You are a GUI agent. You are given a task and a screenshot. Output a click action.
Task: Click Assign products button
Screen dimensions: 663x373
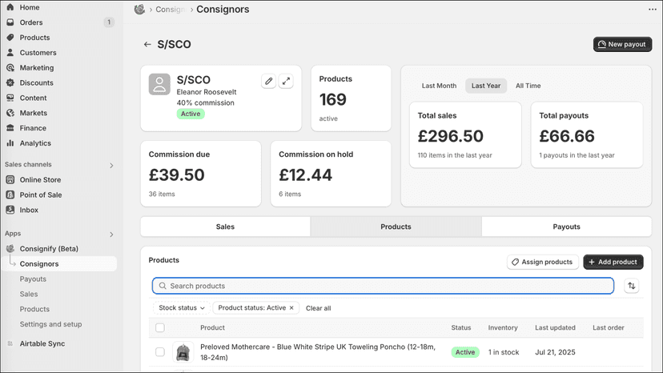click(x=543, y=263)
